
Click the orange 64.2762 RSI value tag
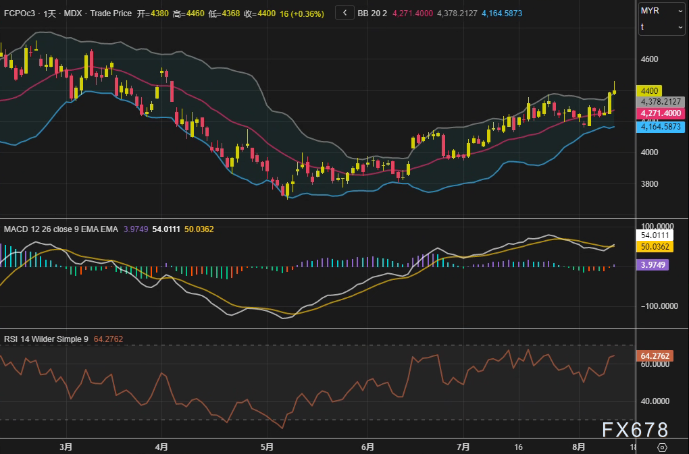tap(655, 356)
